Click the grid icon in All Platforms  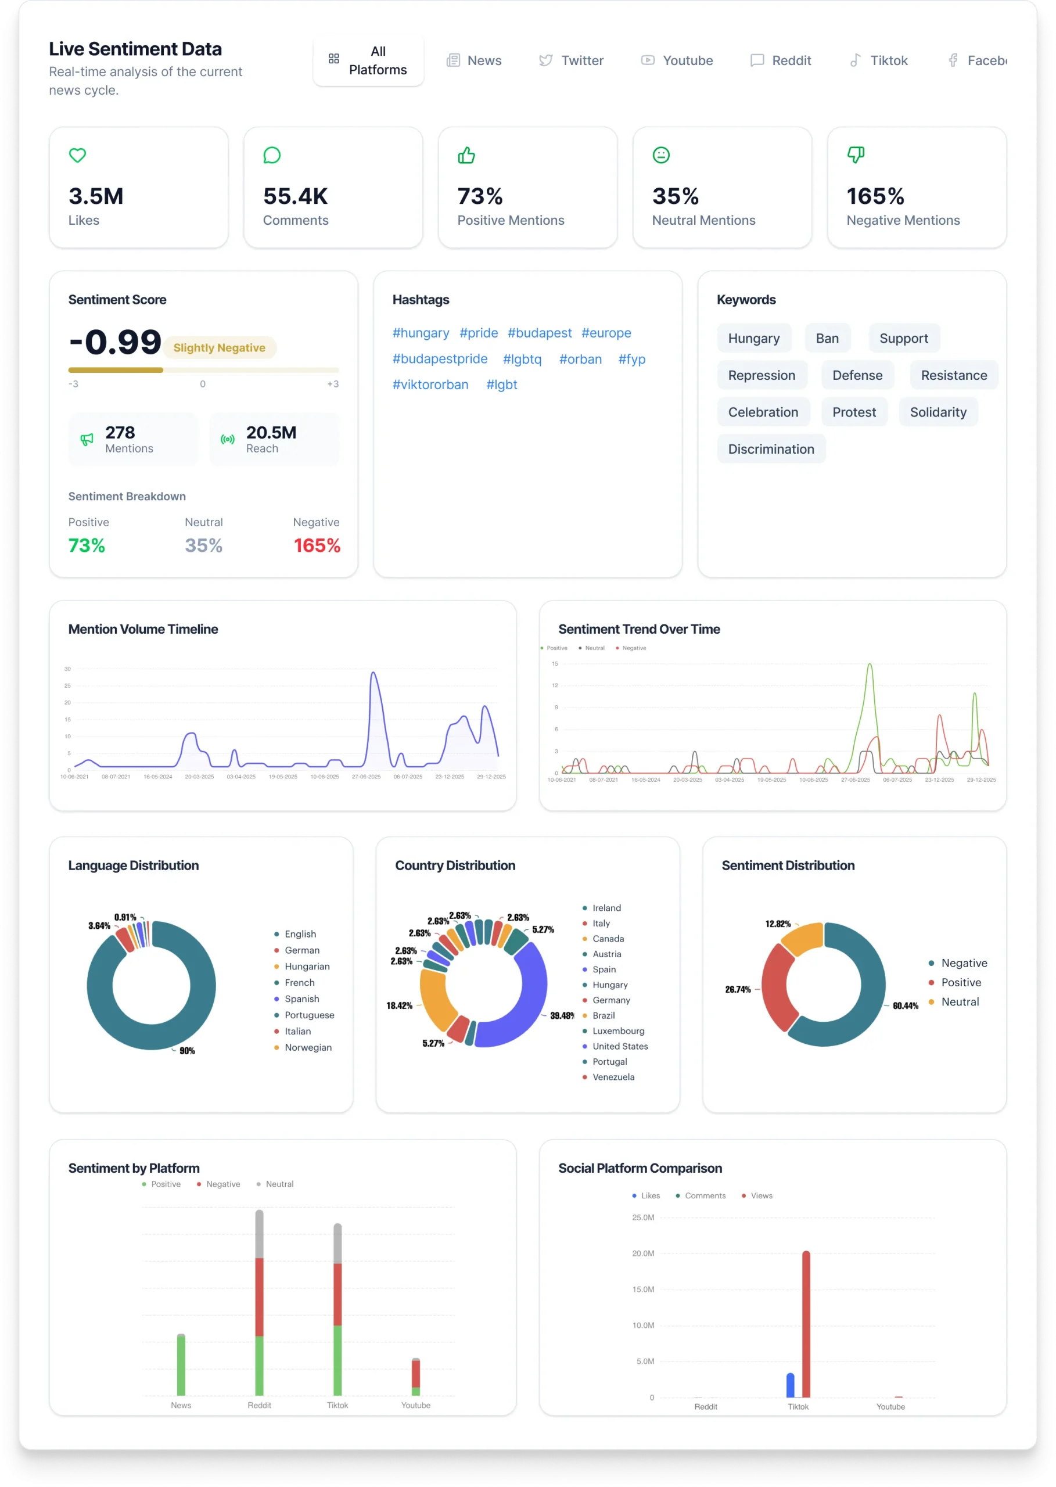(x=333, y=59)
